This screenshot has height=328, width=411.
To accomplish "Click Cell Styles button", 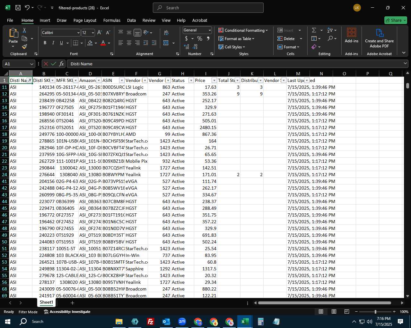I will (x=232, y=47).
